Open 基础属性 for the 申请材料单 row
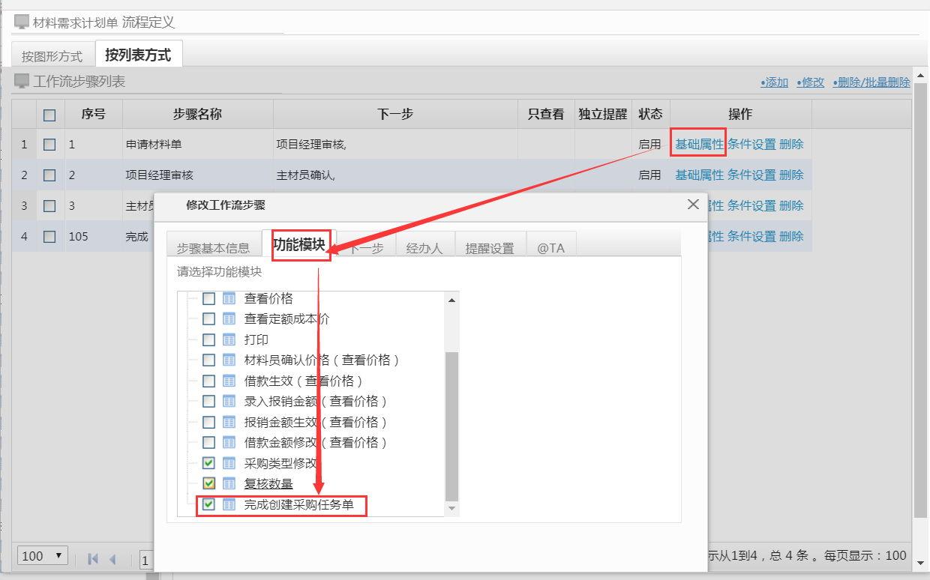930x580 pixels. (699, 144)
